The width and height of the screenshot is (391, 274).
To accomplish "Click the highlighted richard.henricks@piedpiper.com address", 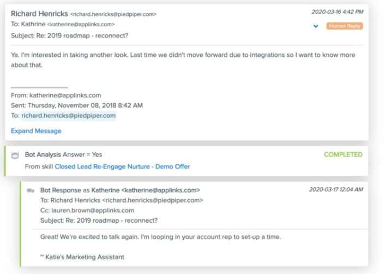I will point(68,116).
